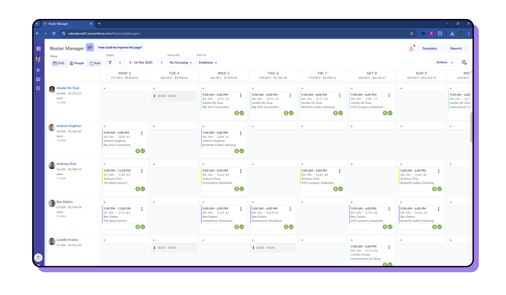The image size is (506, 295).
Task: Open the apps grid icon in the sidebar
Action: [x=38, y=48]
